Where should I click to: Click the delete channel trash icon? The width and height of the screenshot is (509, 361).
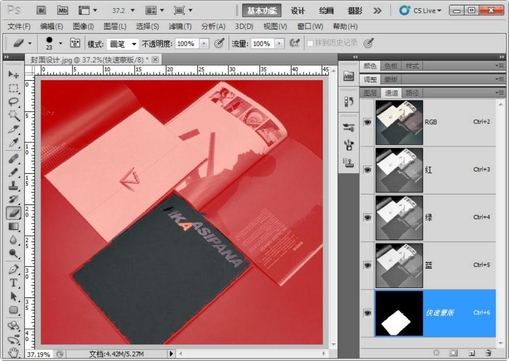488,353
